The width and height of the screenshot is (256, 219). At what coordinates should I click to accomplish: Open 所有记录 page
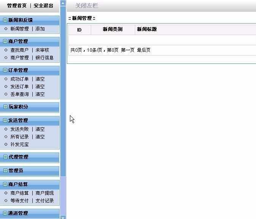click(19, 137)
